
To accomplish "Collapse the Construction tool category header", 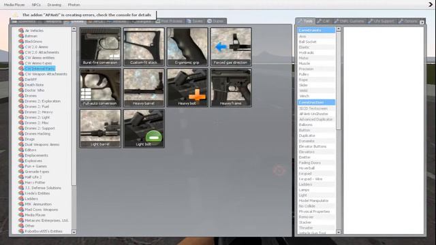I will [316, 103].
